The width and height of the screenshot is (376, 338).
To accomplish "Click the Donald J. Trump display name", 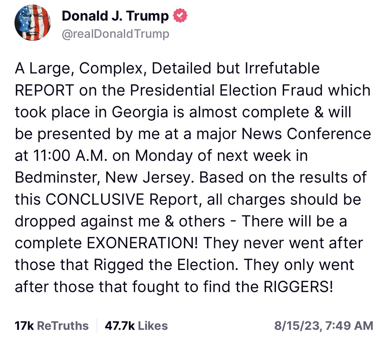I will [115, 16].
